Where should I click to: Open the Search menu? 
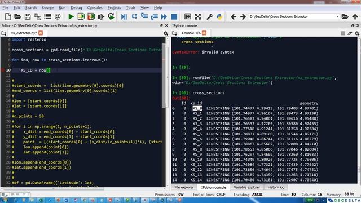click(31, 8)
